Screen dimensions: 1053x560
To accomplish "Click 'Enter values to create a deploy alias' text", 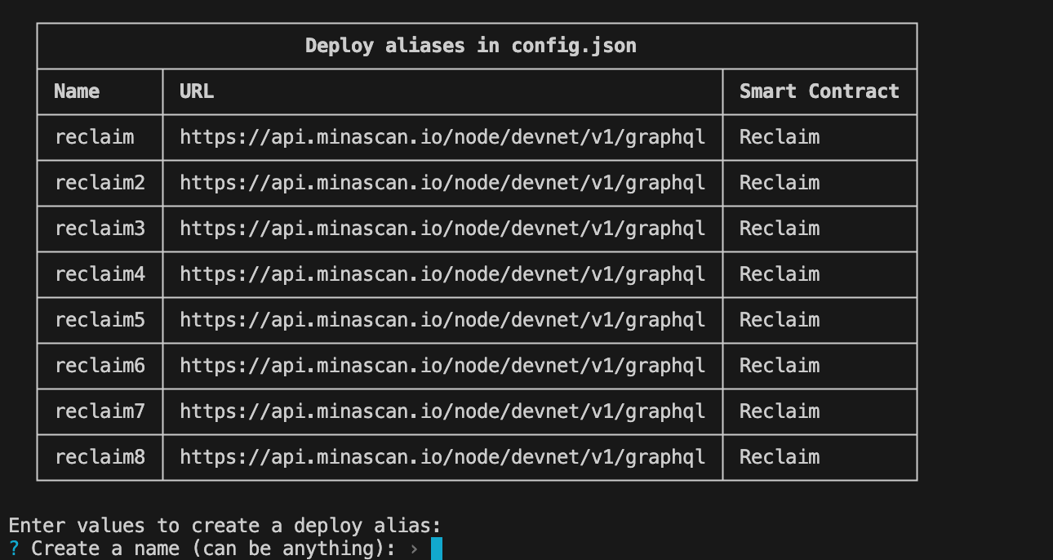I will pyautogui.click(x=225, y=526).
